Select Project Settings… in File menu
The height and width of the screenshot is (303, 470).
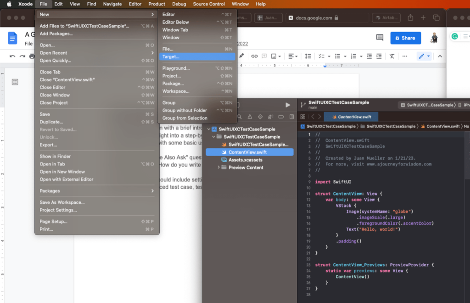tap(96, 210)
